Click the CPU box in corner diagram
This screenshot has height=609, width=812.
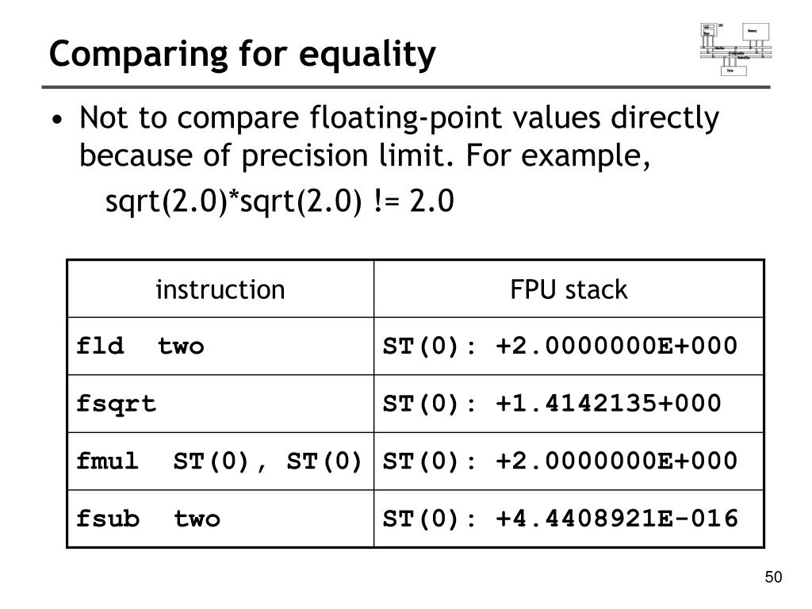tap(707, 29)
